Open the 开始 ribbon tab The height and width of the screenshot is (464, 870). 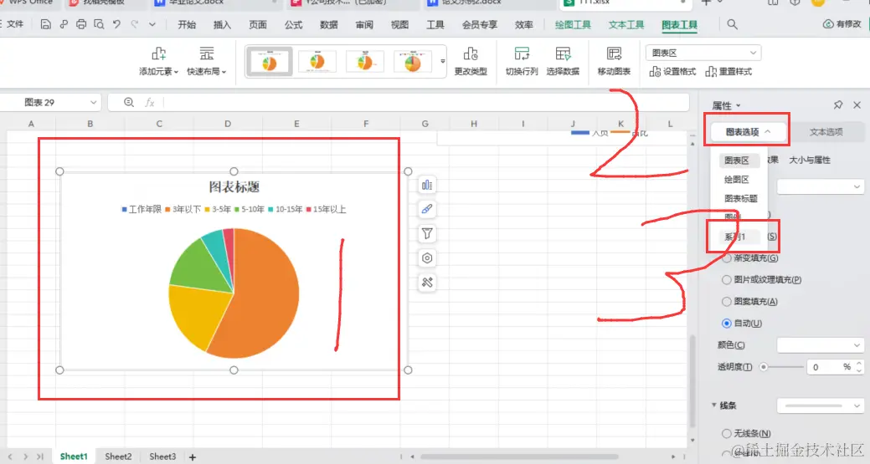click(x=187, y=25)
